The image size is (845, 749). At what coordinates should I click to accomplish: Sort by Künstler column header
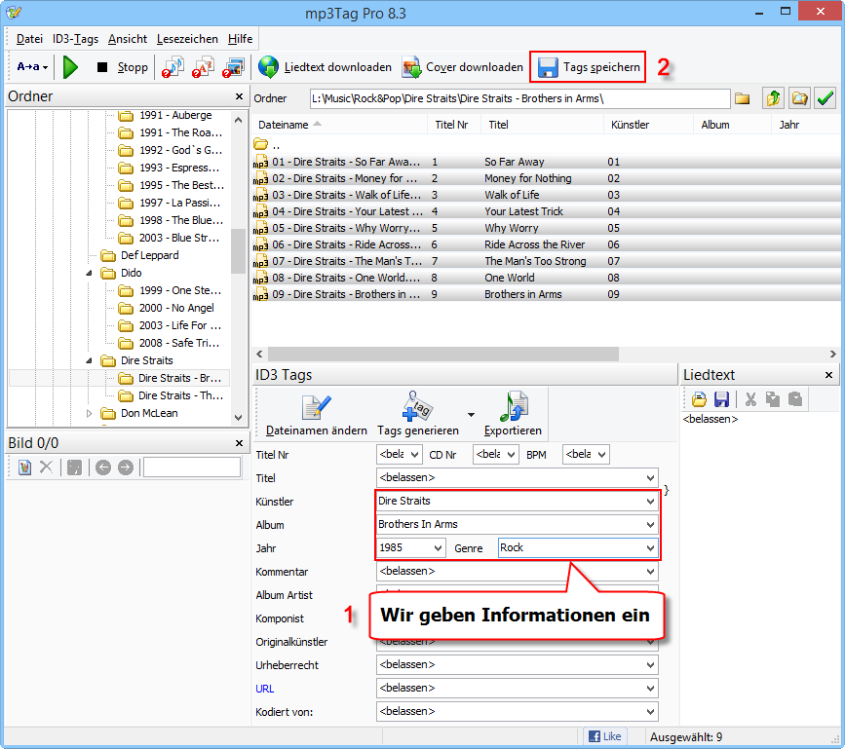(649, 125)
